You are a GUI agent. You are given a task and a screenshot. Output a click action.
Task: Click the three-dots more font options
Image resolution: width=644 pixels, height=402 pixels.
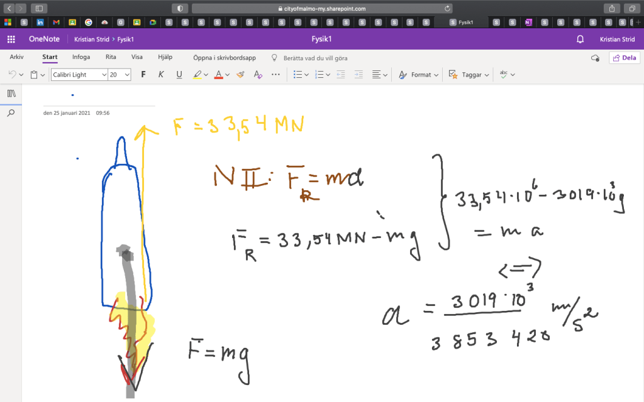pyautogui.click(x=275, y=74)
